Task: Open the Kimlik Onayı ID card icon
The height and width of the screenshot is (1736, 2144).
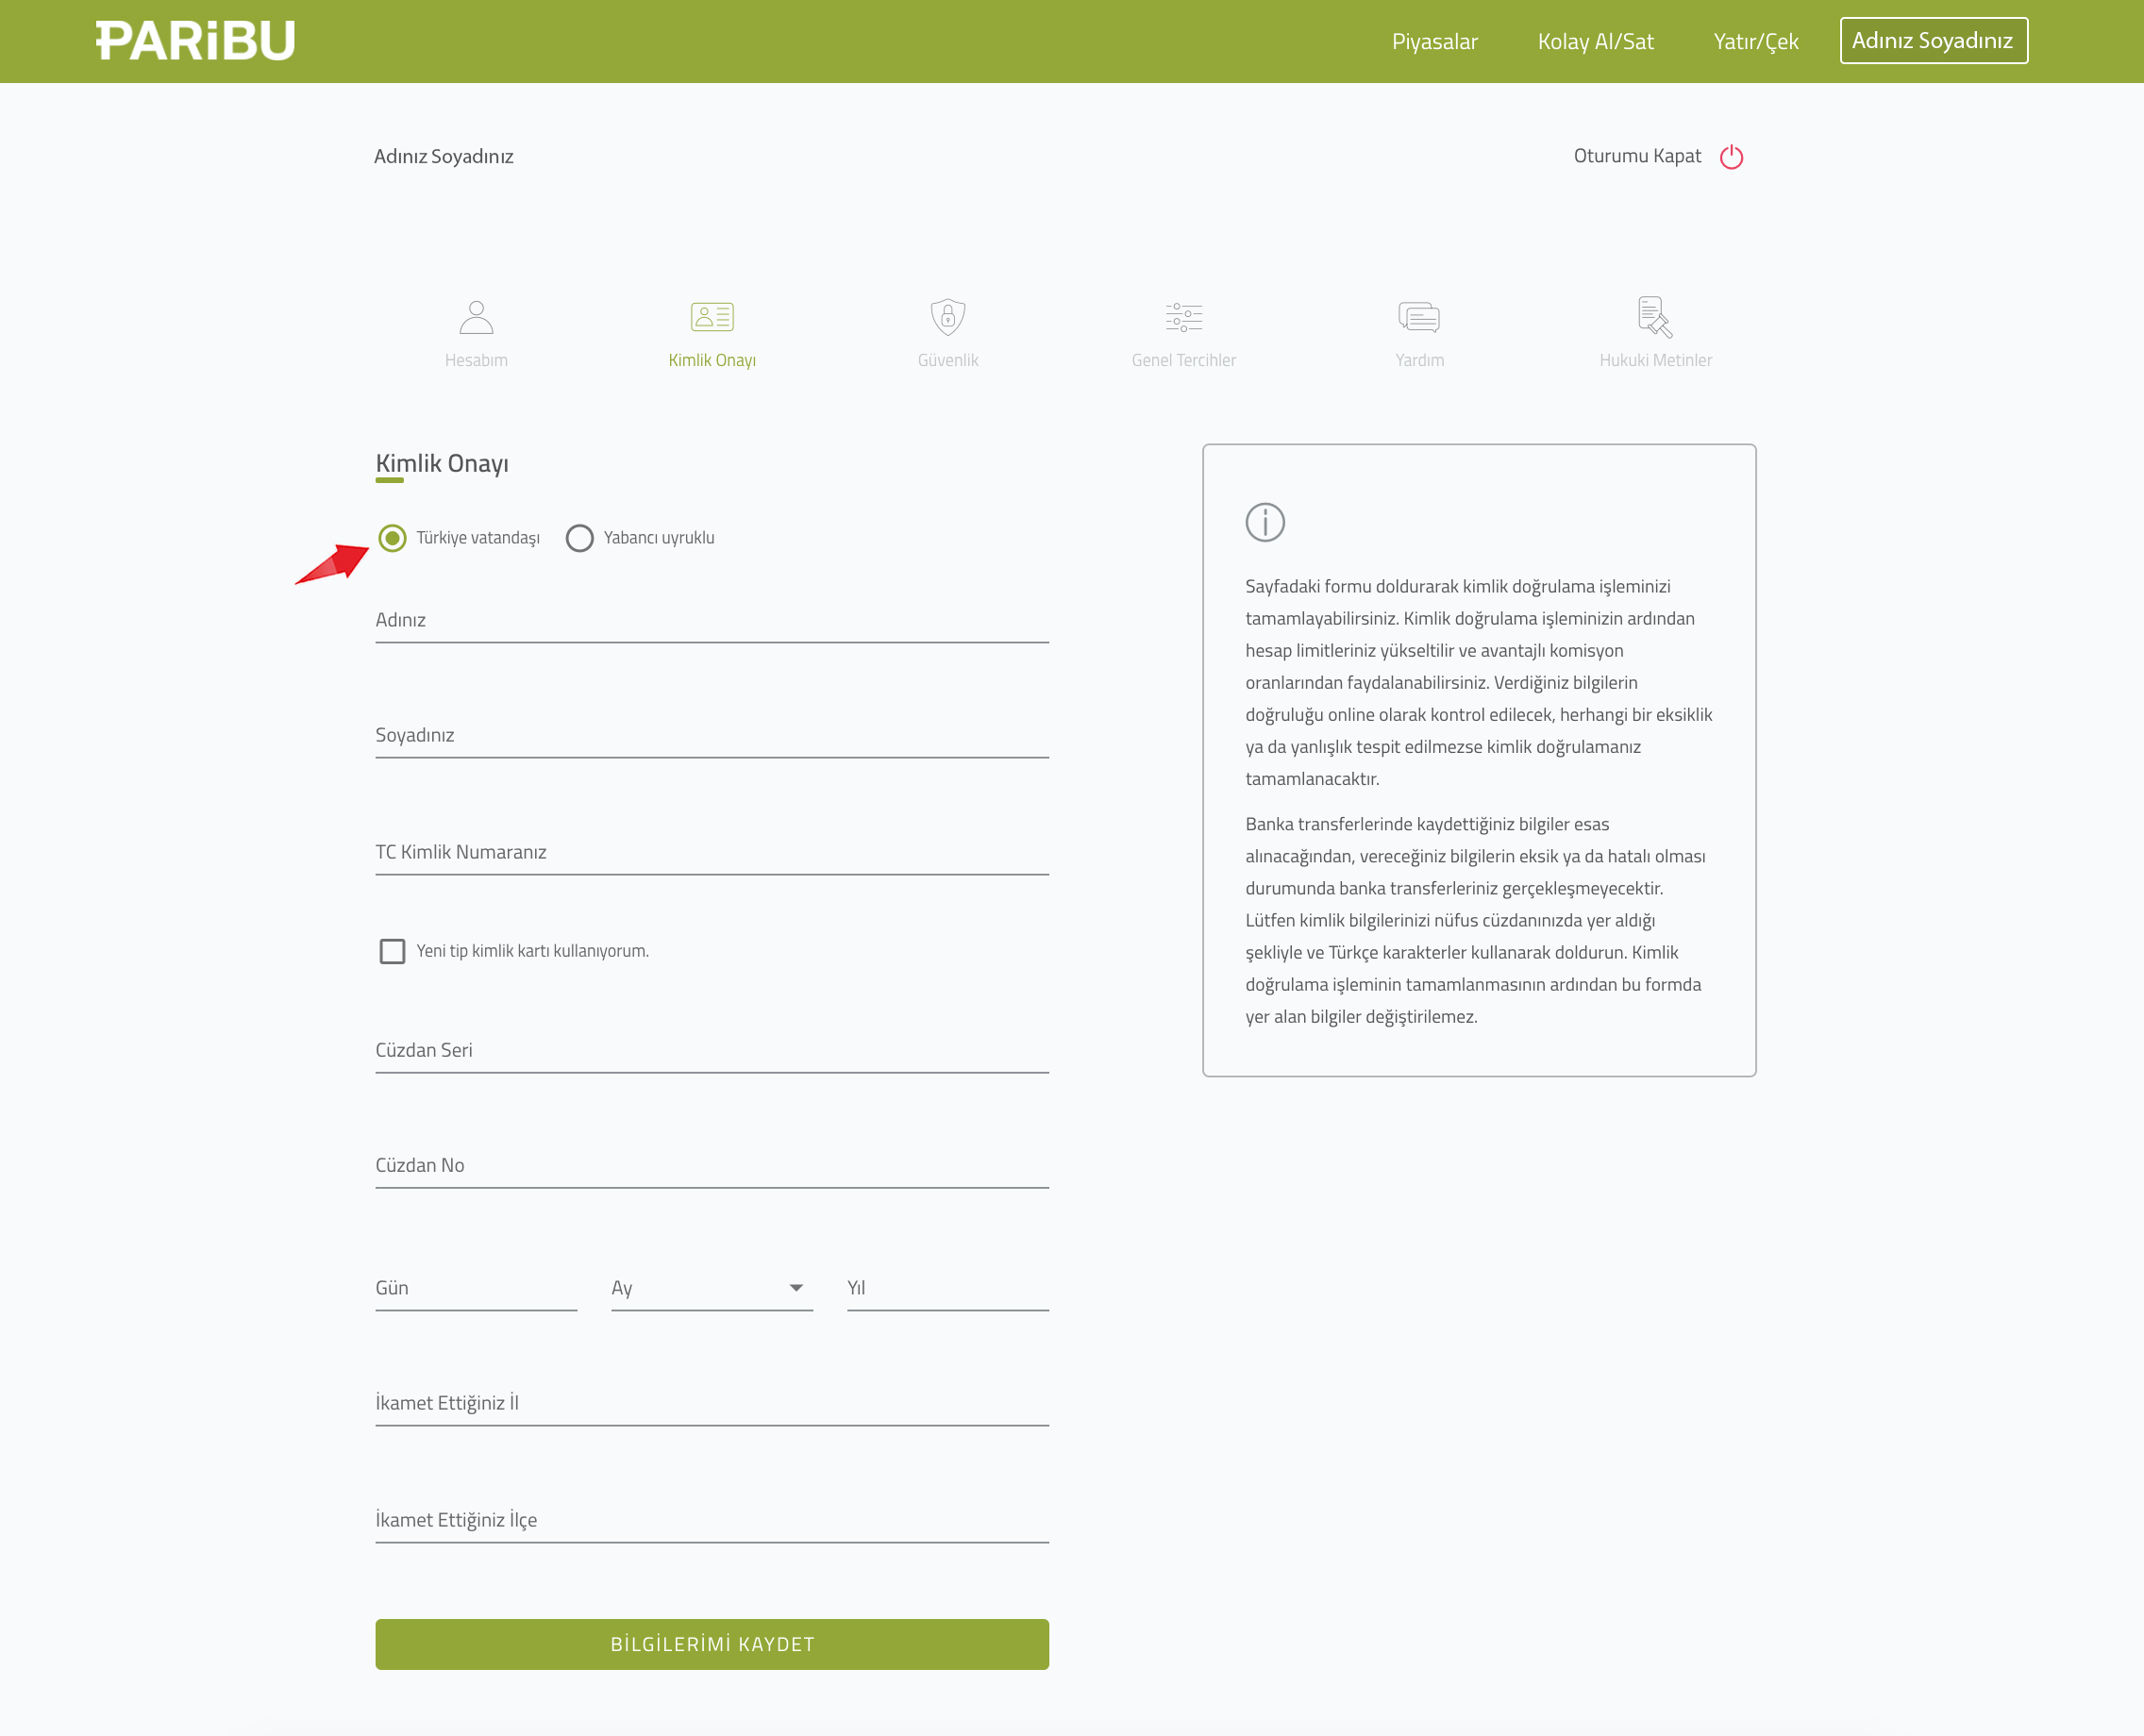Action: tap(712, 317)
